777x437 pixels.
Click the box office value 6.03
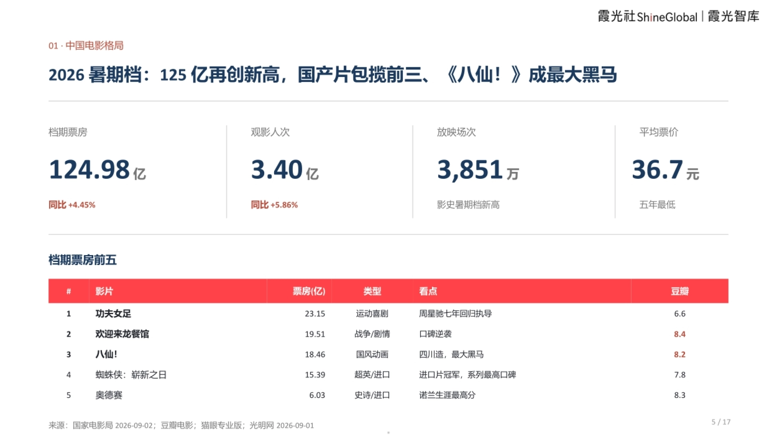317,395
